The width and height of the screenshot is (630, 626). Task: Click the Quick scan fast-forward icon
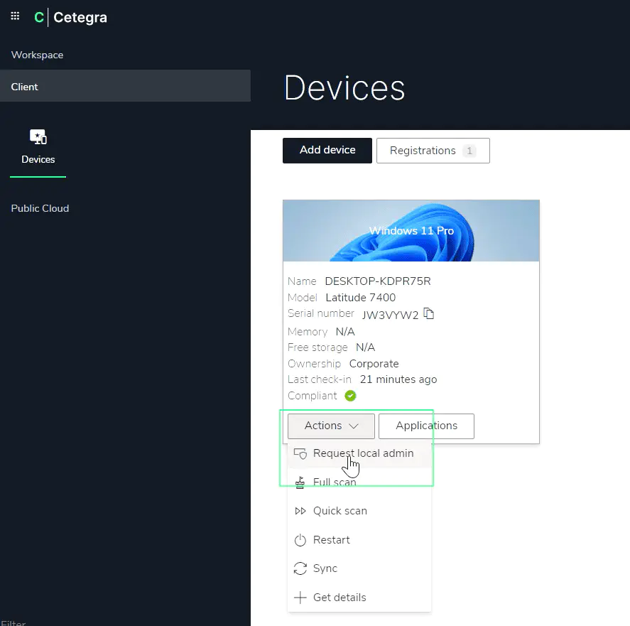coord(300,511)
